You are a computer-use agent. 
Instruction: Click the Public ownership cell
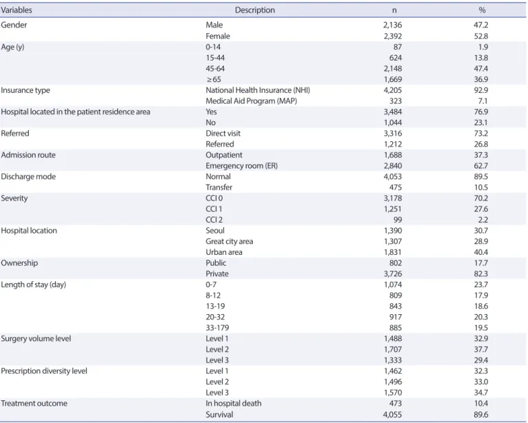click(216, 262)
